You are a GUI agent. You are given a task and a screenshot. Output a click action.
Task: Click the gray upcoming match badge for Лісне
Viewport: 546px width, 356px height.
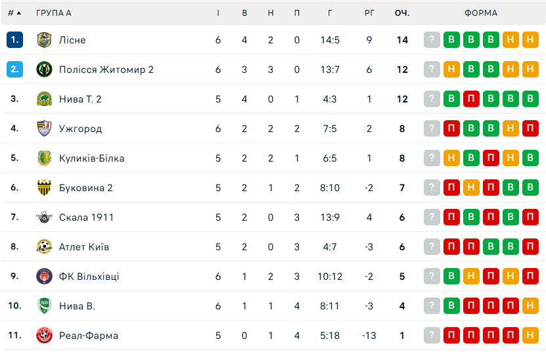tap(432, 40)
